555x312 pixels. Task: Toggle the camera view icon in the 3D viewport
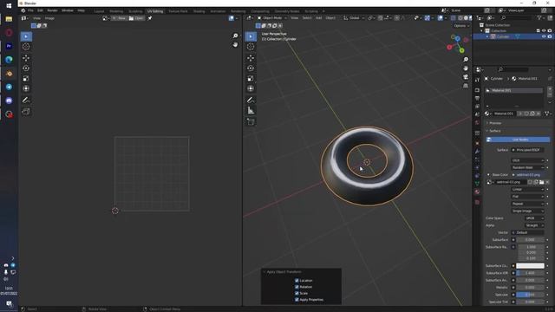(x=466, y=77)
